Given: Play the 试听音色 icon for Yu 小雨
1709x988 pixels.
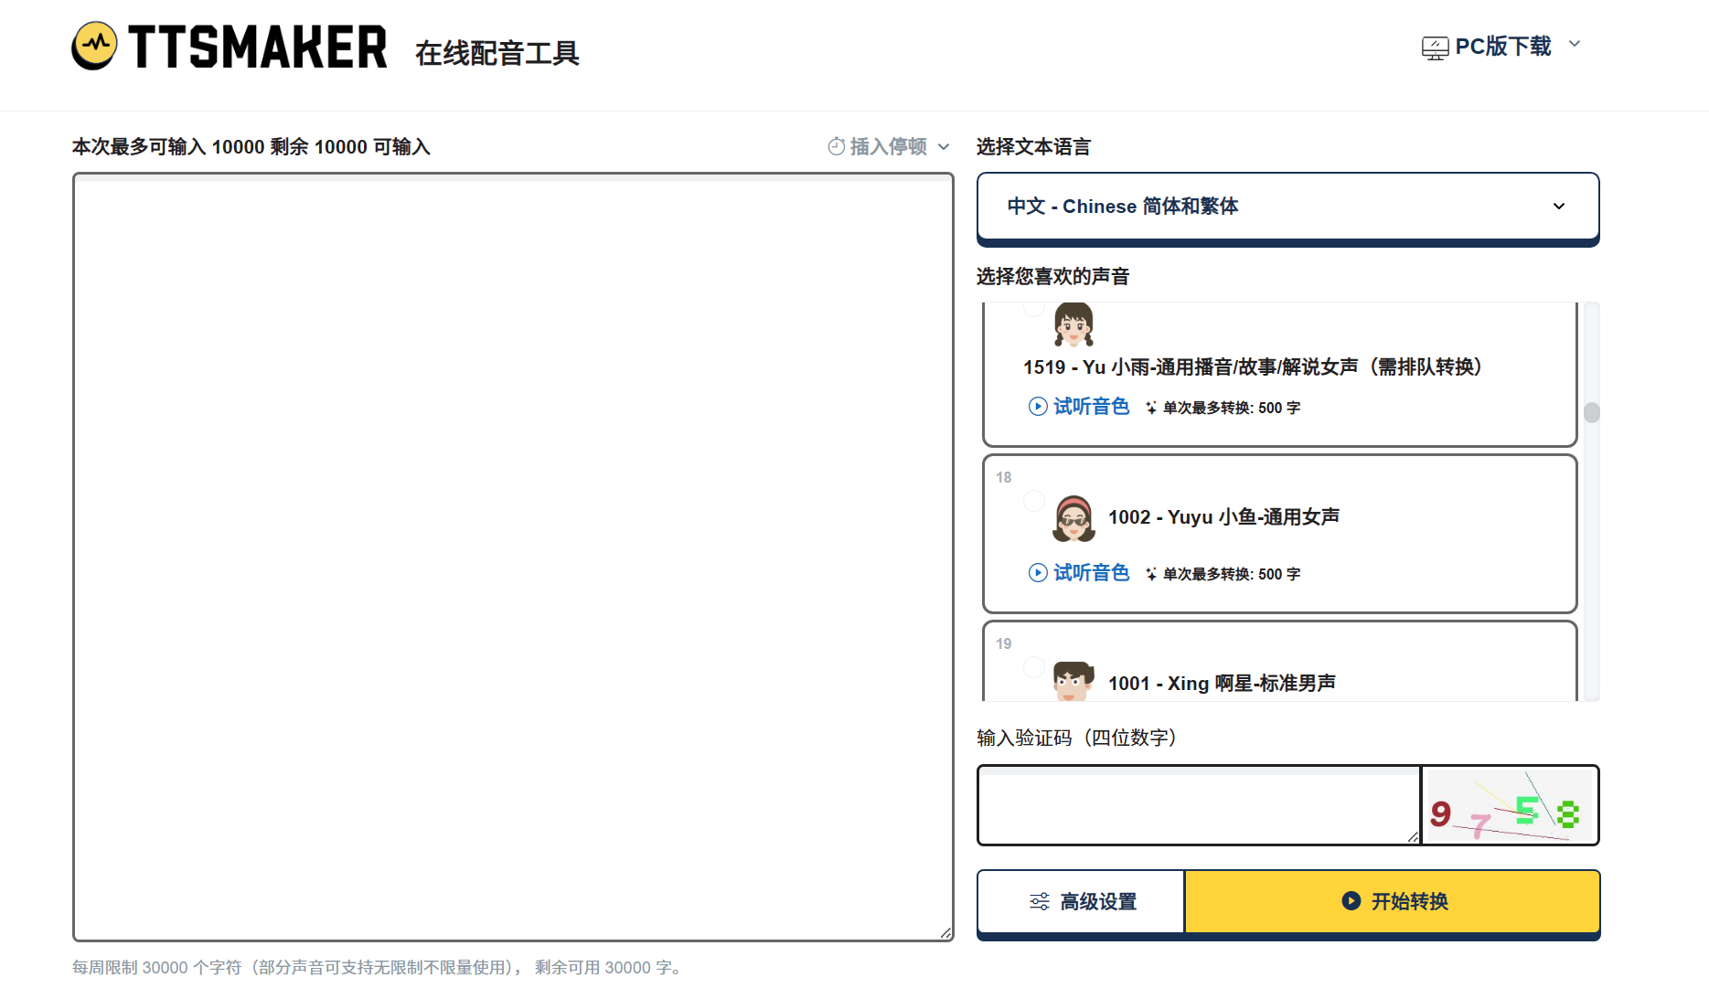Looking at the screenshot, I should point(1038,407).
